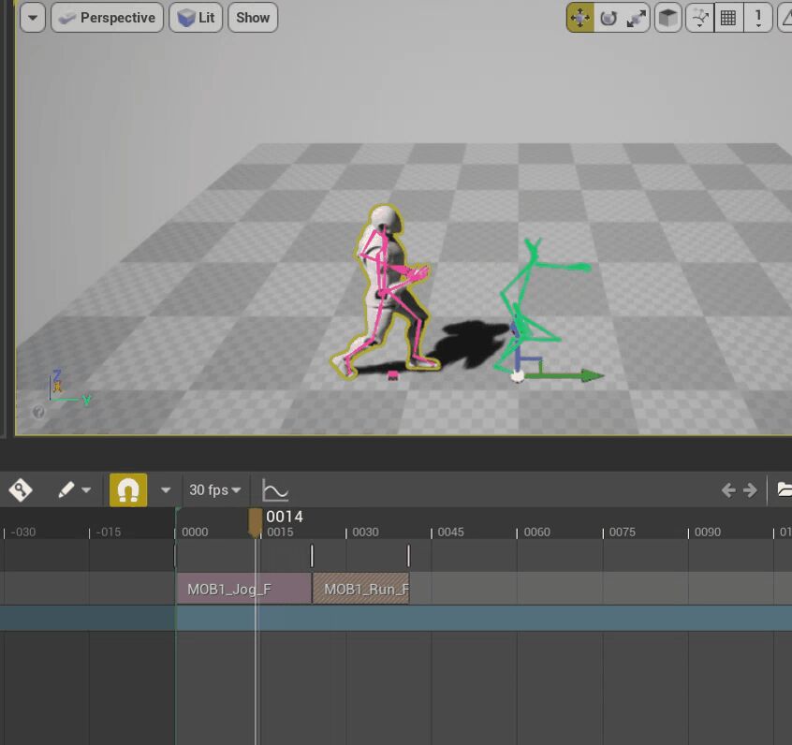The height and width of the screenshot is (745, 792).
Task: Select the Scale tool
Action: (x=638, y=17)
